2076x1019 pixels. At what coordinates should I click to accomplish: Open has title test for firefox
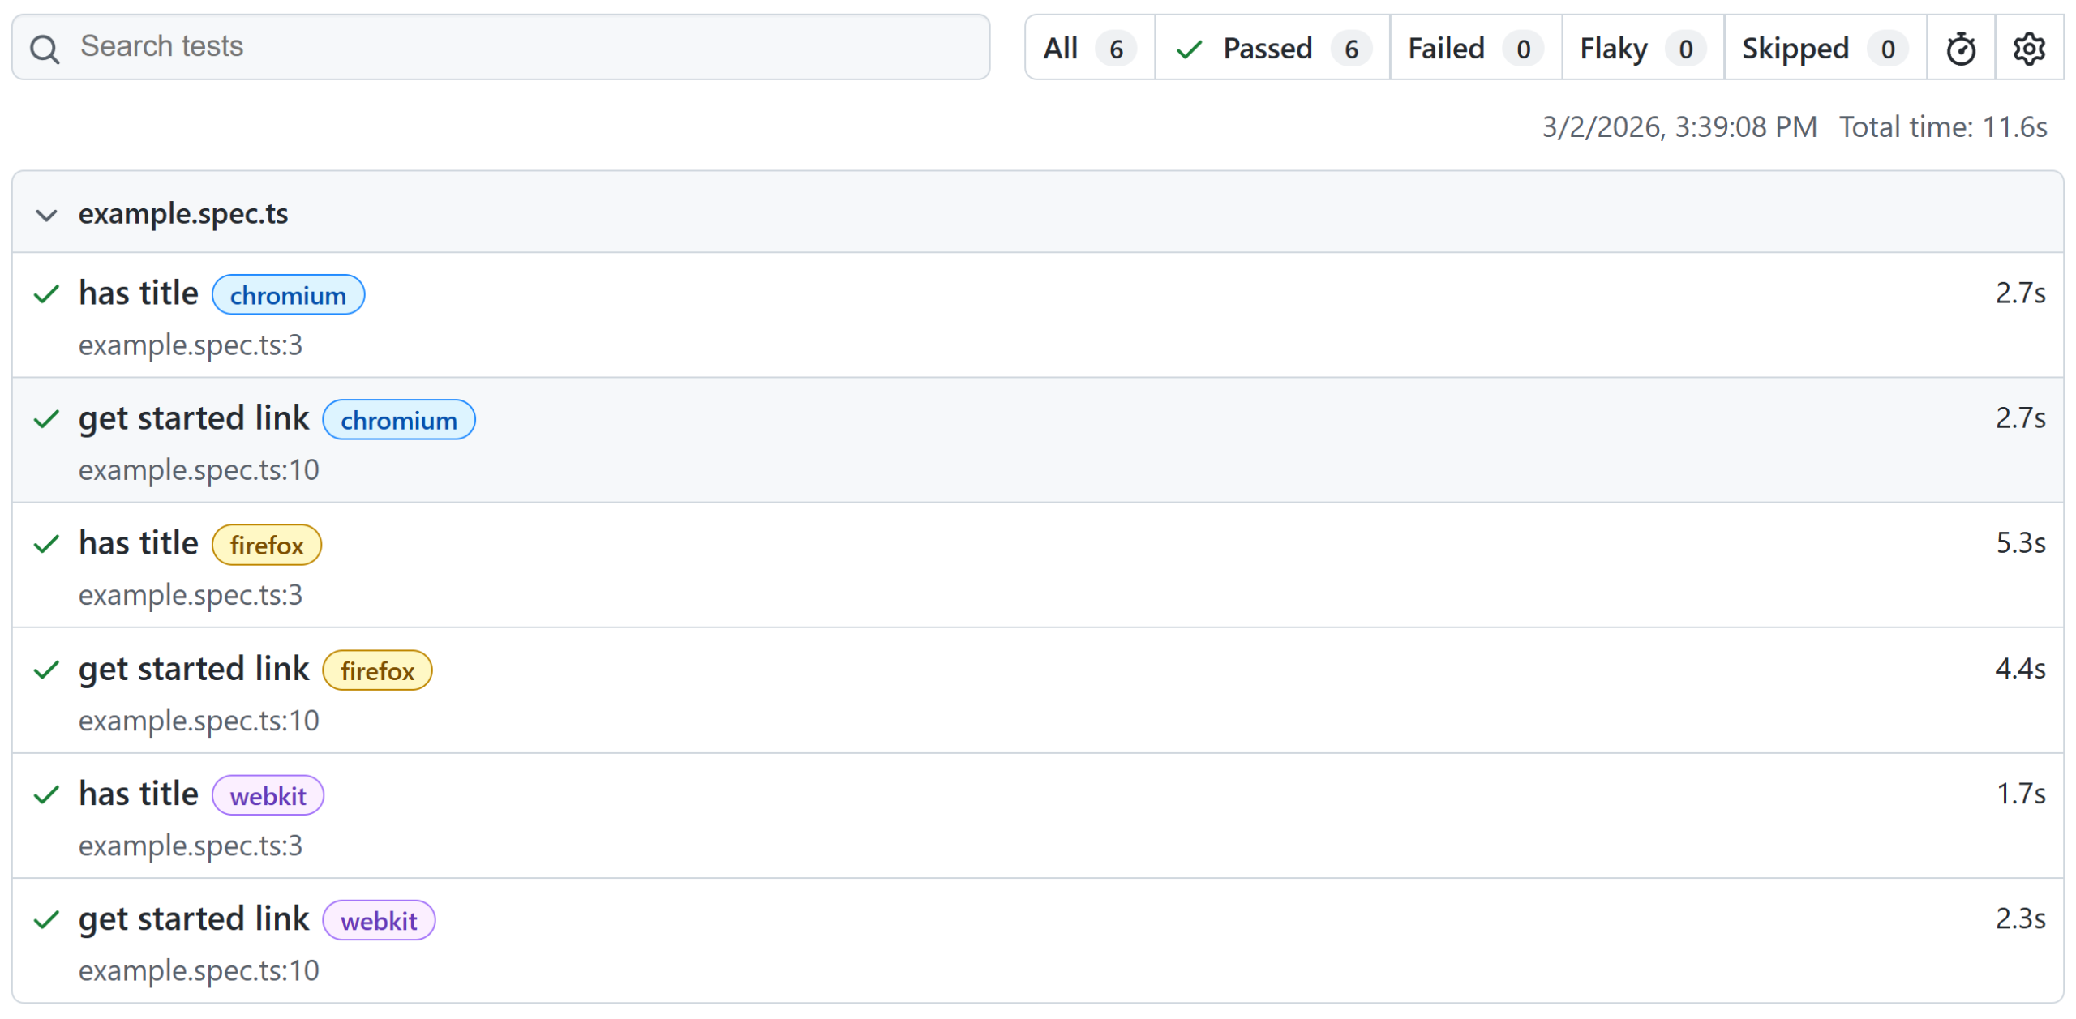pyautogui.click(x=139, y=543)
